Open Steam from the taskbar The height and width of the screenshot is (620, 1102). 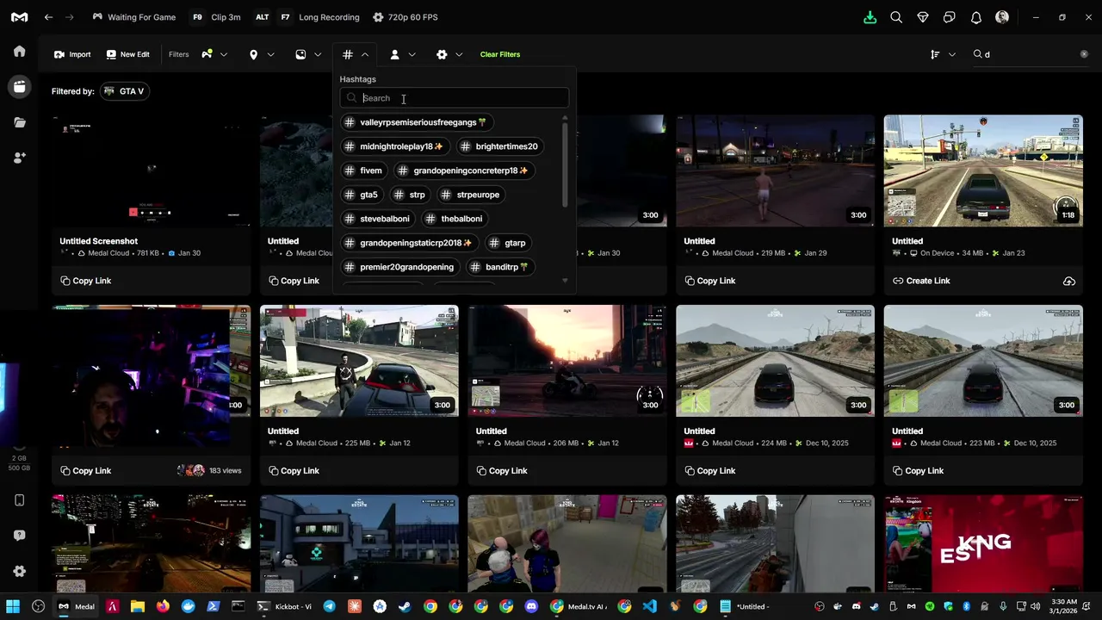pos(405,606)
